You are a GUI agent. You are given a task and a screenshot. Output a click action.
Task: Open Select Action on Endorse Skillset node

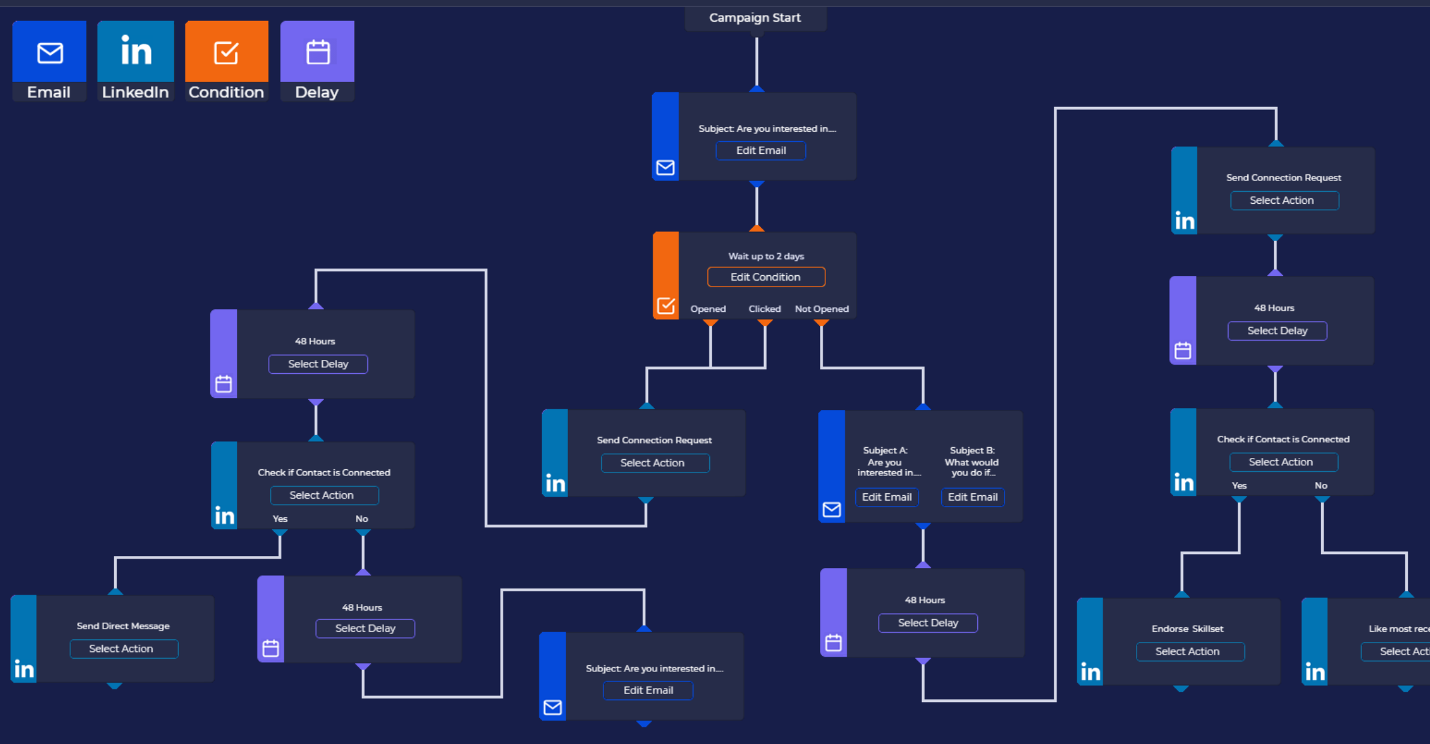point(1190,651)
